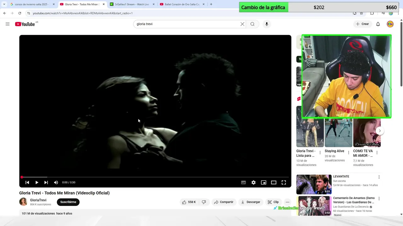Screen dimensions: 403x226
Task: Open options for 'COMO TE VA MI AMOR' short
Action: click(377, 153)
